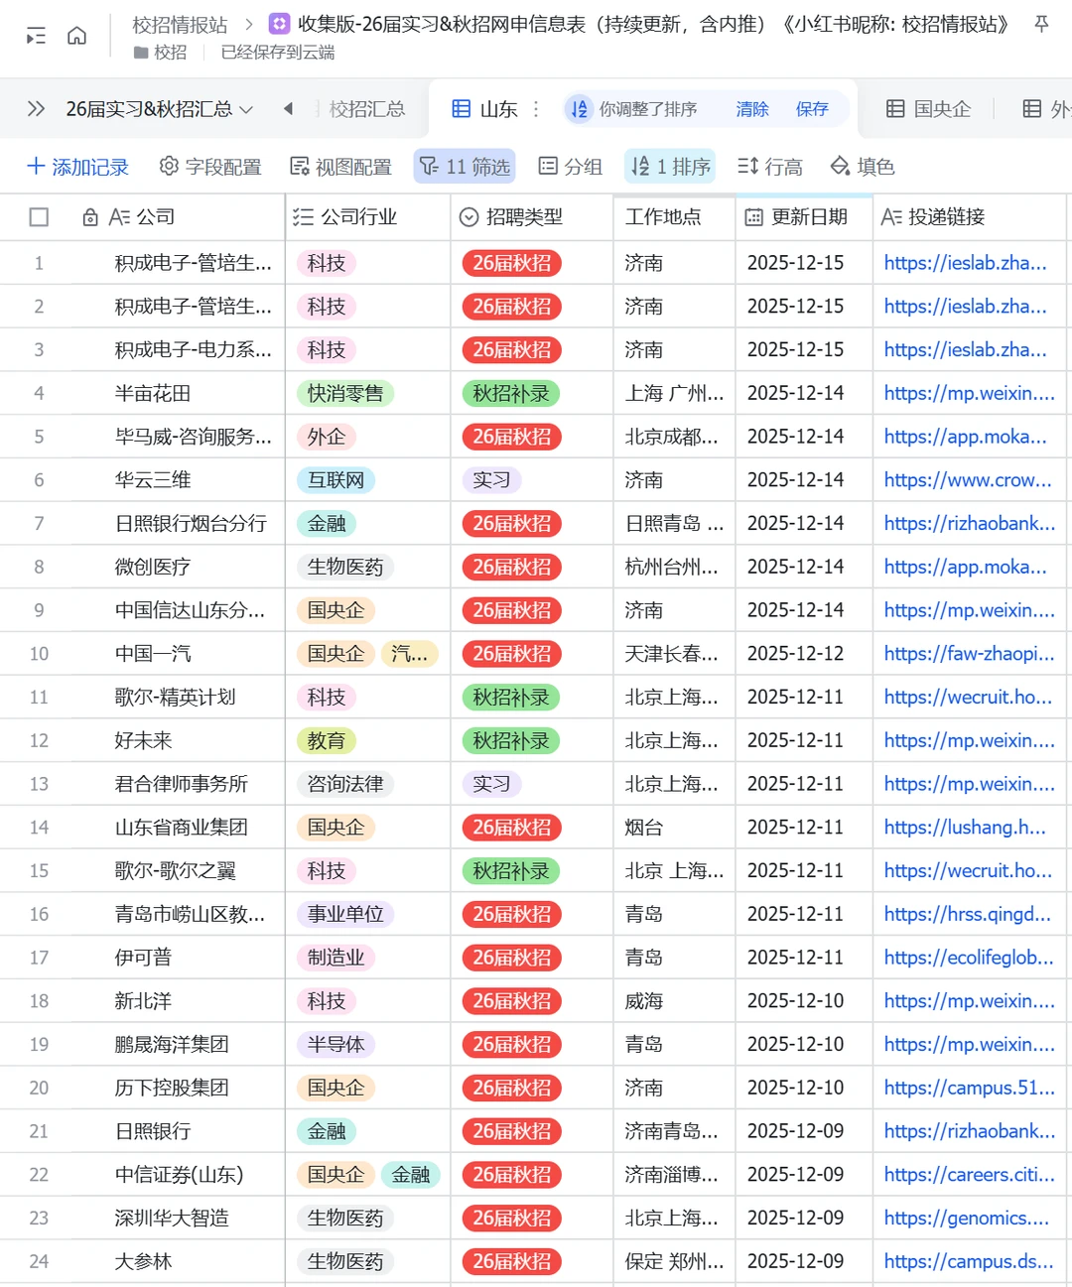Open the 山东省商业集团 lushang link

(965, 828)
